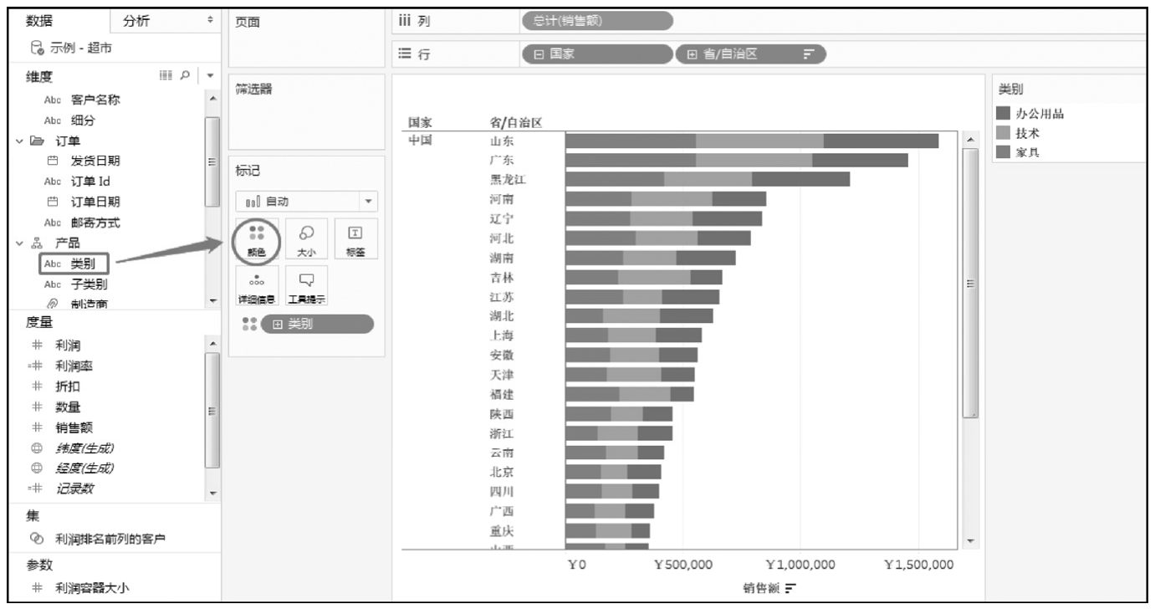This screenshot has height=609, width=1155.
Task: Click the 类别 pill in marks card
Action: (316, 325)
